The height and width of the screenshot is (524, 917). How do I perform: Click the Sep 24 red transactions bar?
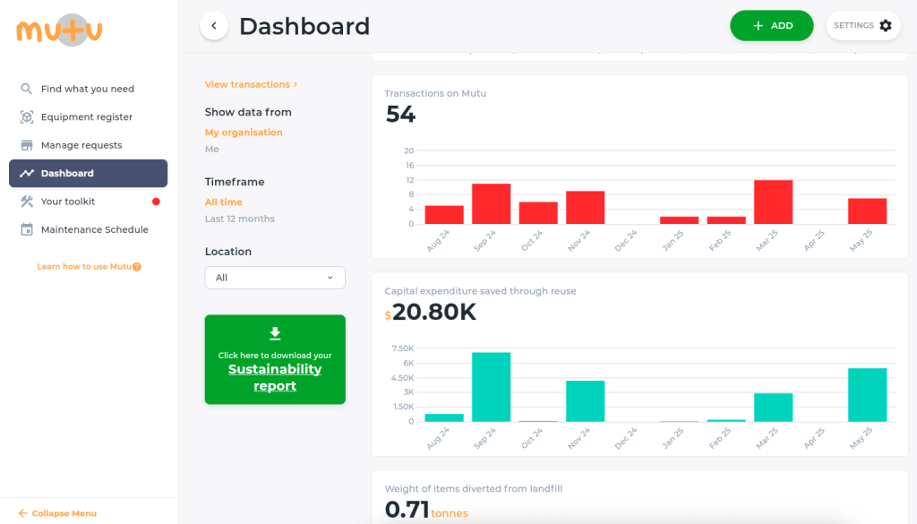pyautogui.click(x=492, y=203)
